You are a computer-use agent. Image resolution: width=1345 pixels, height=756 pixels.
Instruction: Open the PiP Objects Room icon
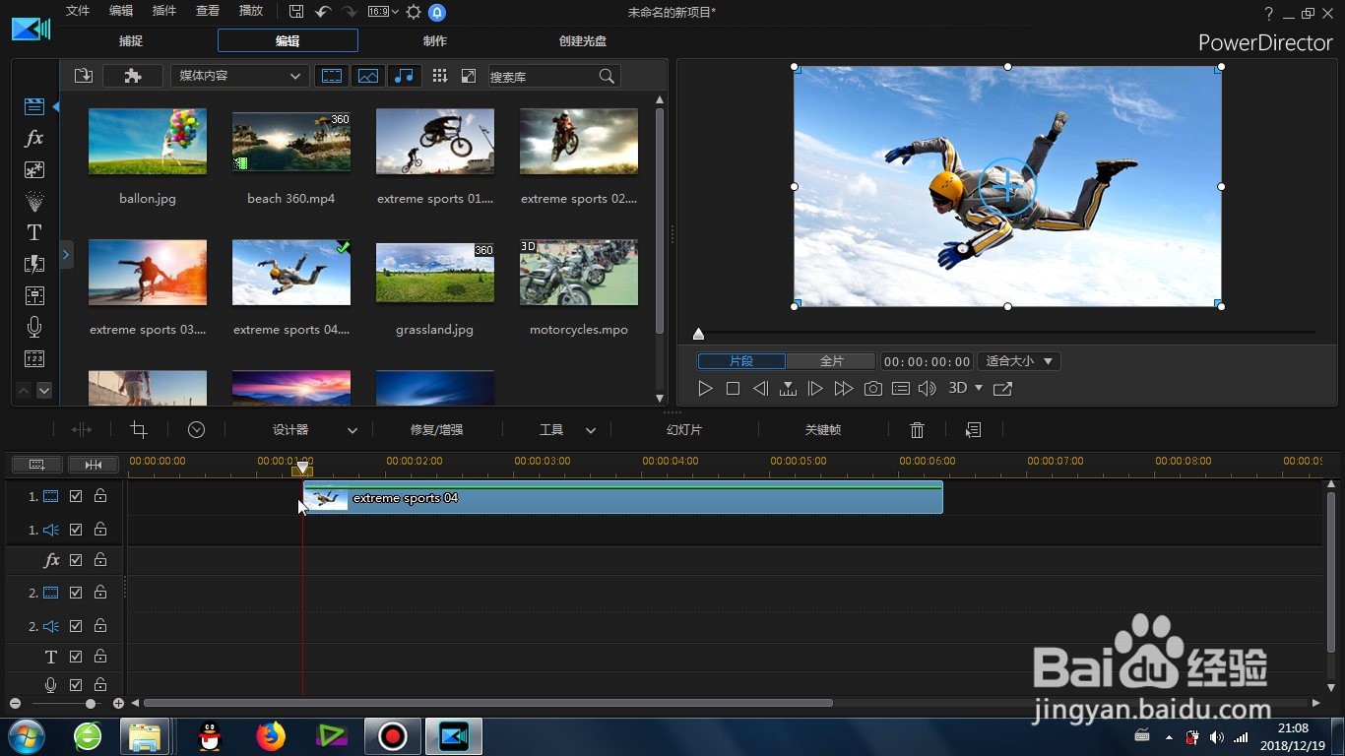tap(34, 169)
